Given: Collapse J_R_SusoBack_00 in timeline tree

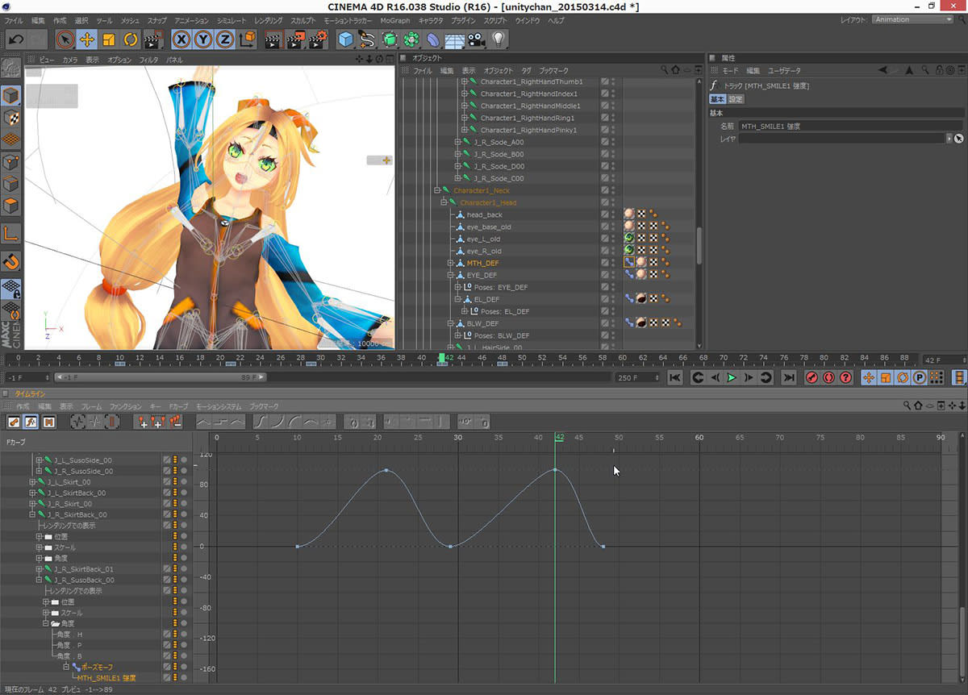Looking at the screenshot, I should pyautogui.click(x=39, y=580).
